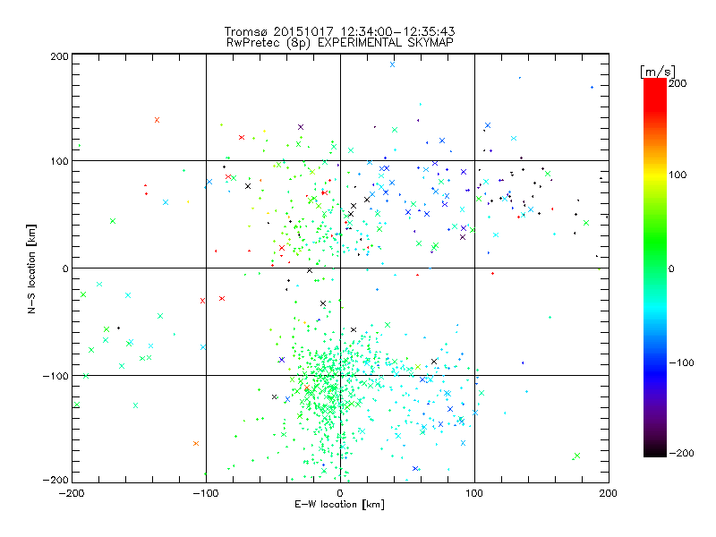
Task: Click the y-axis tick label 0
Action: 65,269
